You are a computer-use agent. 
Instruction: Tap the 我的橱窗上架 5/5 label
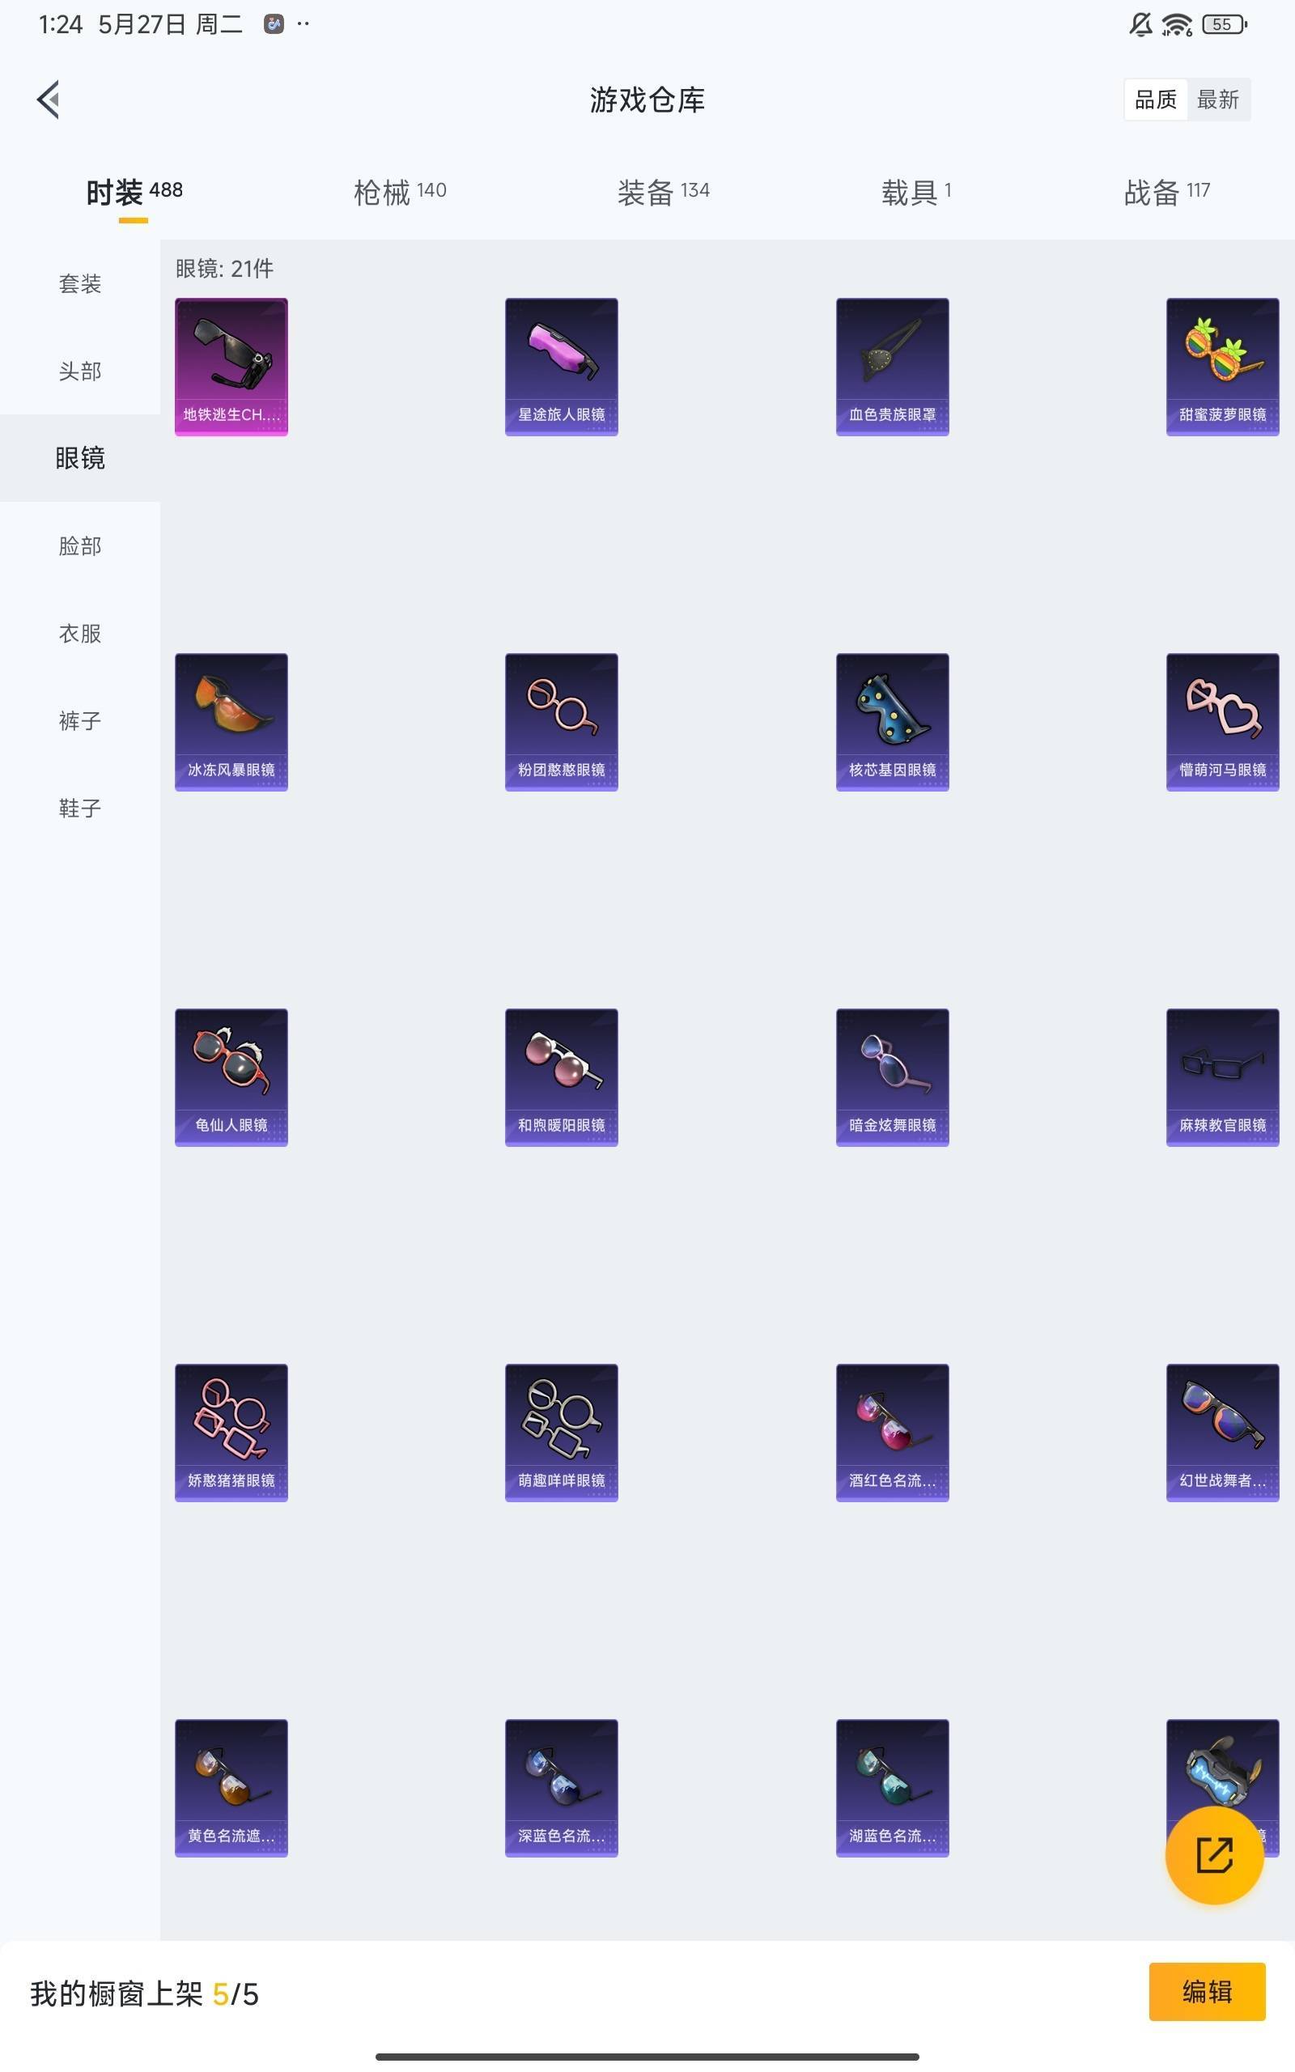144,1994
